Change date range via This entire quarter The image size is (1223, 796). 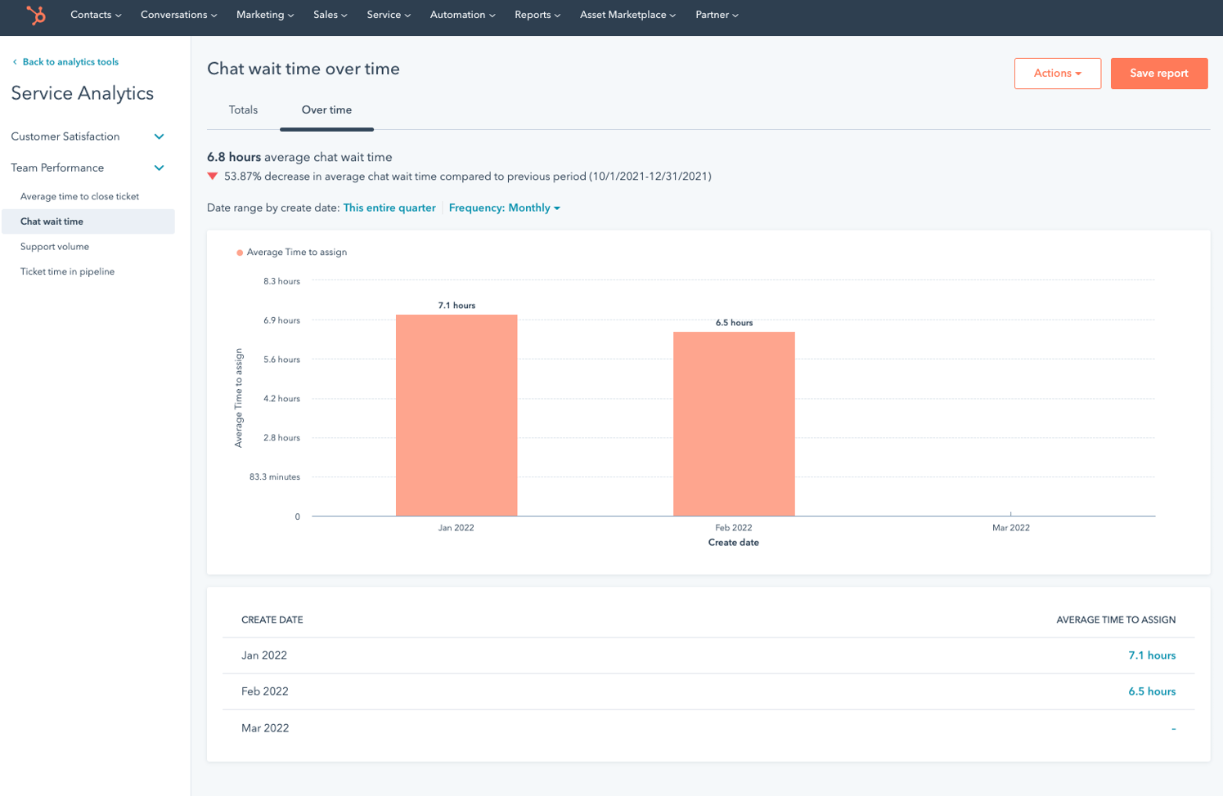pos(389,208)
